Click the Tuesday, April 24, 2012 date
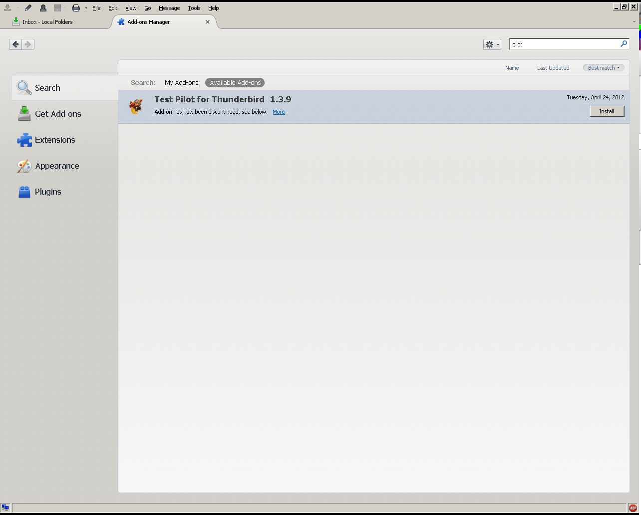641x515 pixels. [596, 97]
